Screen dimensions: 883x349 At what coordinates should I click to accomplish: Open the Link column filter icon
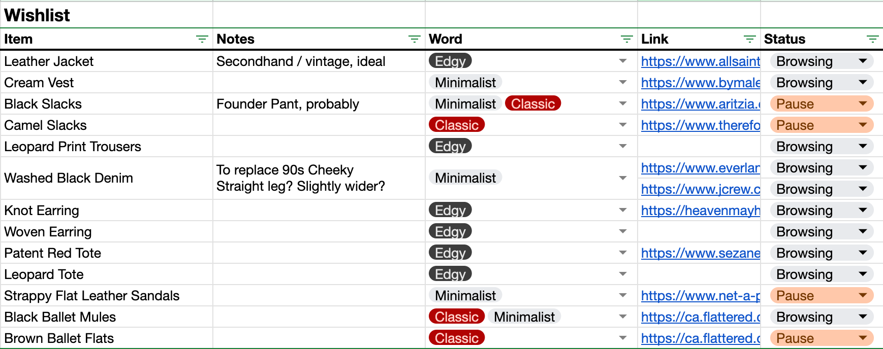[750, 39]
